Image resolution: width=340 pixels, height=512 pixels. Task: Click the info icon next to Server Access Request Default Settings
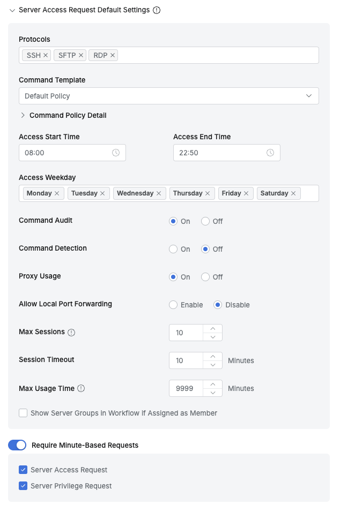pyautogui.click(x=157, y=10)
